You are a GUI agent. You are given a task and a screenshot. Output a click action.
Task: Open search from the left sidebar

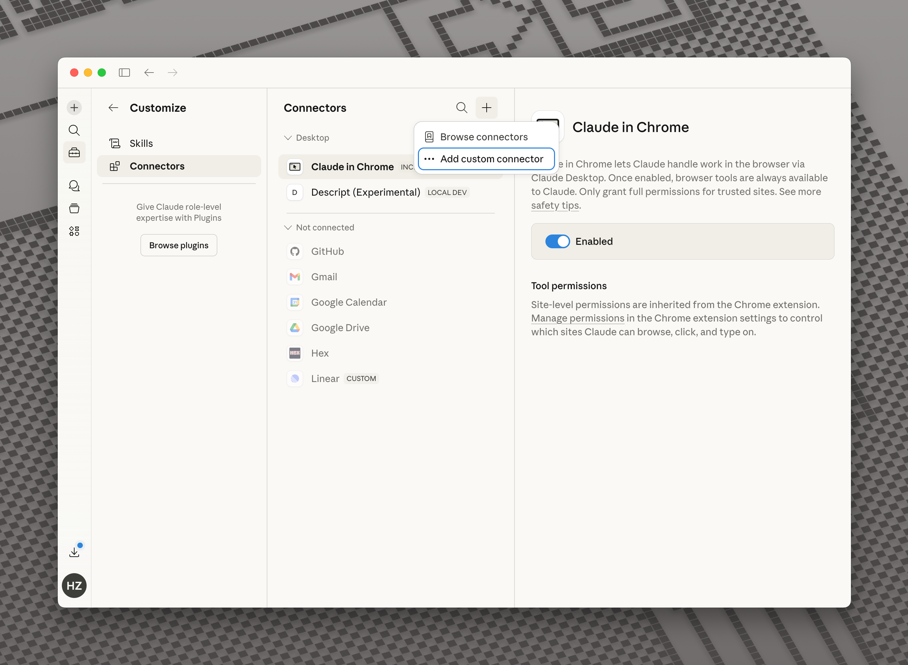[74, 130]
